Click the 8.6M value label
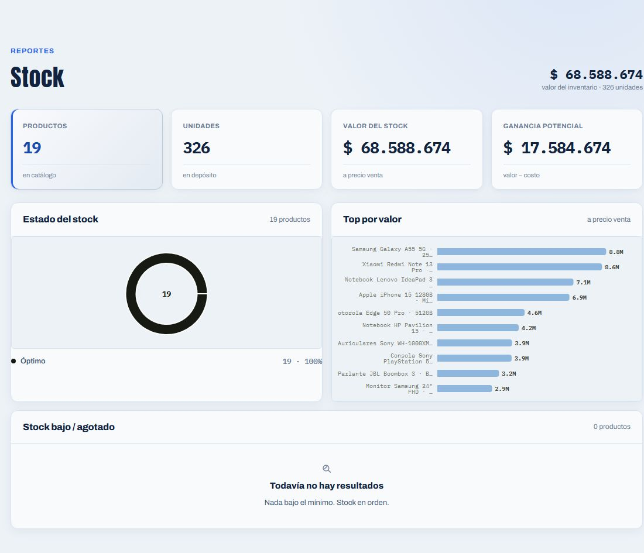Image resolution: width=644 pixels, height=553 pixels. (x=612, y=267)
